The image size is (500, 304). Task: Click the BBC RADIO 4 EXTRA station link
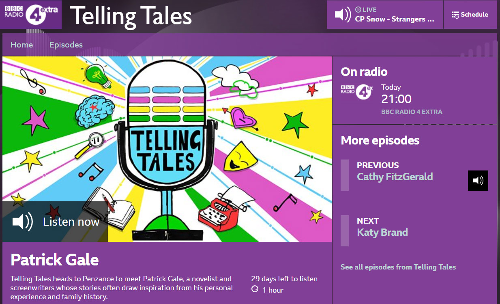coord(412,112)
